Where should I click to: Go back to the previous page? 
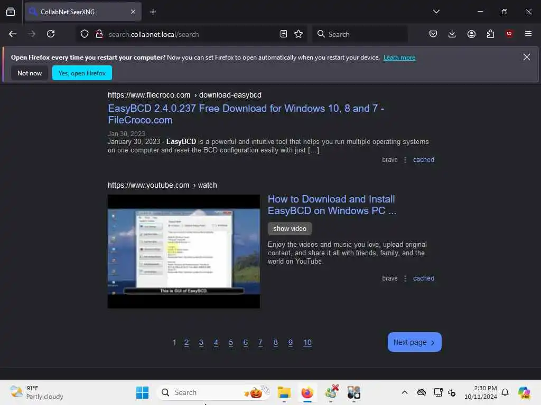[13, 34]
